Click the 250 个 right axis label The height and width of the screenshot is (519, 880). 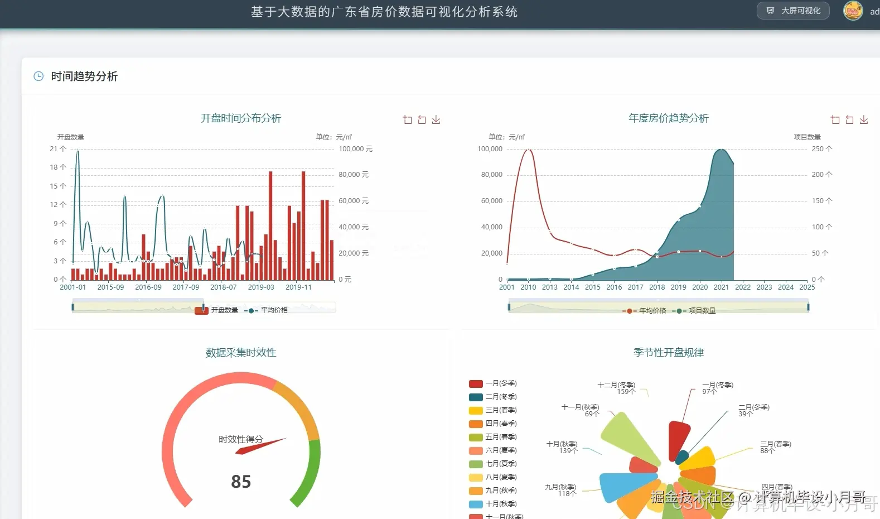[x=822, y=149]
